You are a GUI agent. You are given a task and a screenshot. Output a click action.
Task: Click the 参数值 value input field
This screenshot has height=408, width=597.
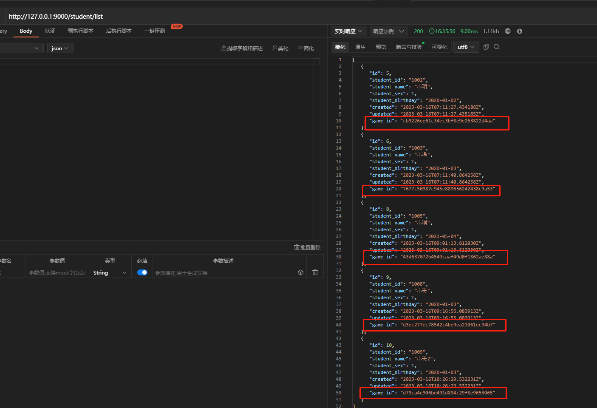pyautogui.click(x=57, y=272)
